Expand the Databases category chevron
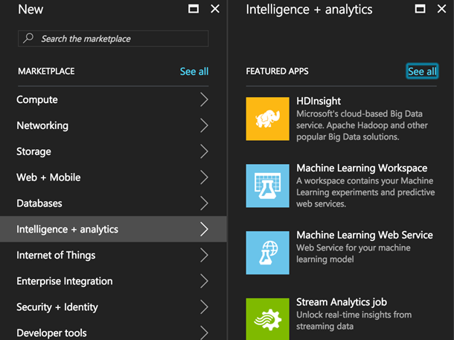Screen dimensions: 454x340 [x=204, y=203]
